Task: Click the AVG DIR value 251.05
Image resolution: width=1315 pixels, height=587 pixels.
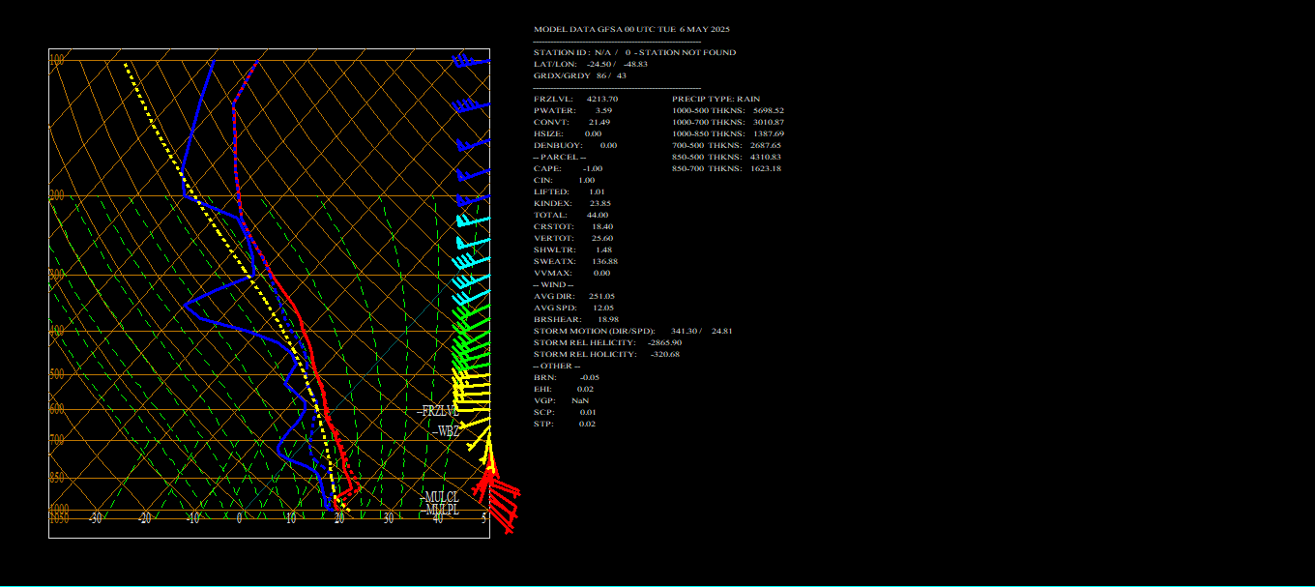Action: tap(601, 296)
